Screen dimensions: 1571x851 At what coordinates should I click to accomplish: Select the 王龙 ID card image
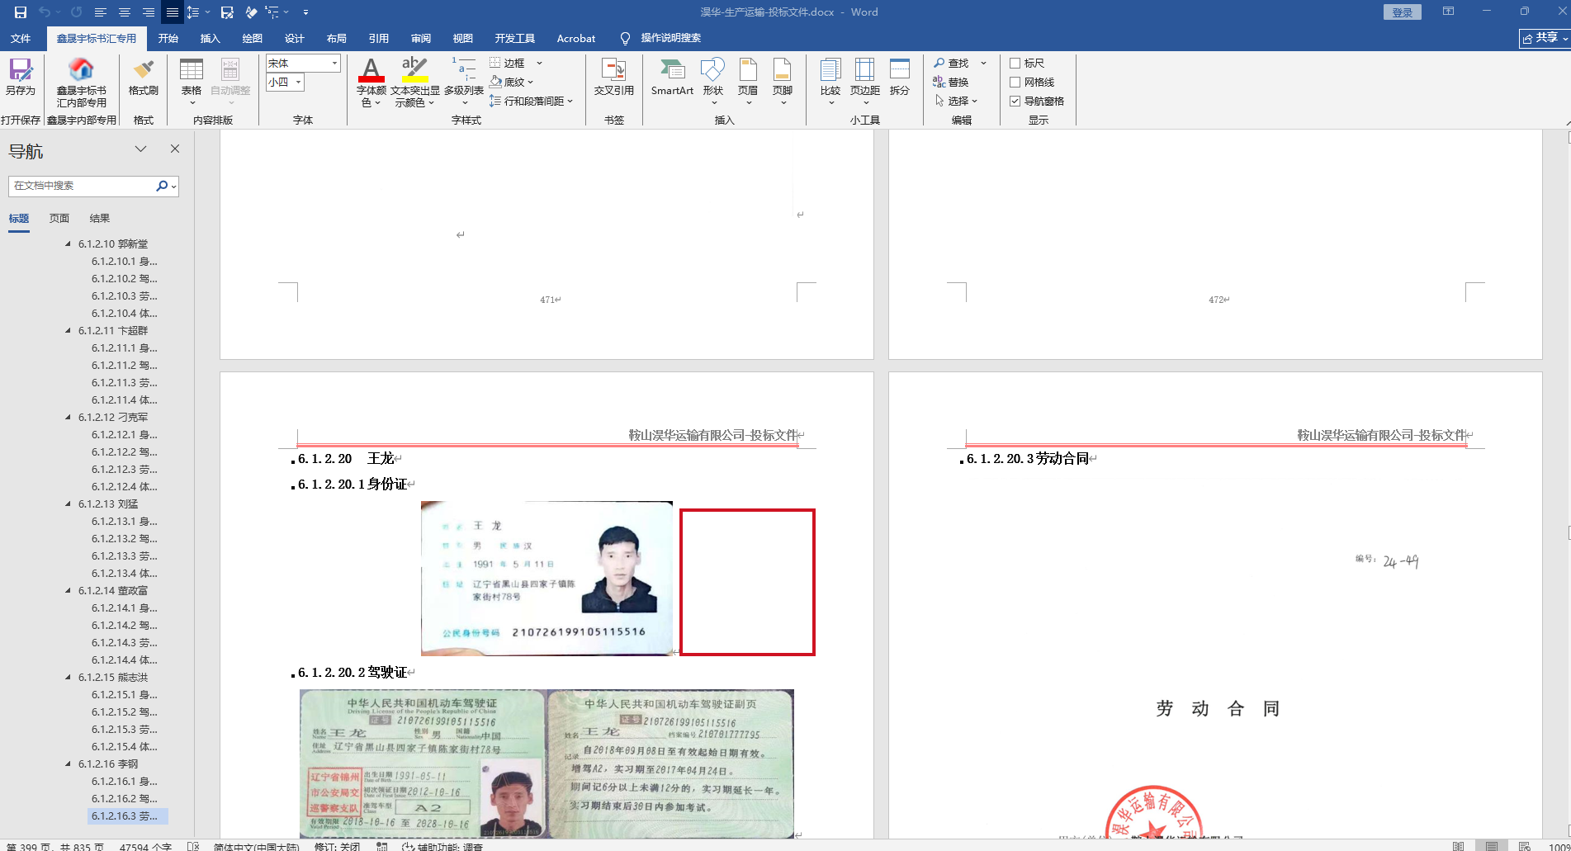coord(547,579)
